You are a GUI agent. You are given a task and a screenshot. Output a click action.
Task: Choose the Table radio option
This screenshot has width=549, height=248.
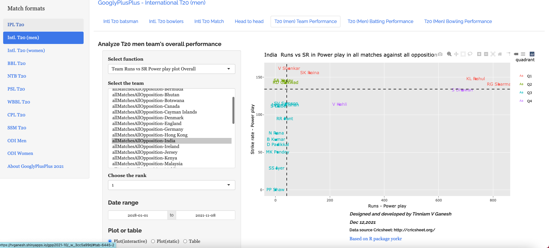click(185, 241)
